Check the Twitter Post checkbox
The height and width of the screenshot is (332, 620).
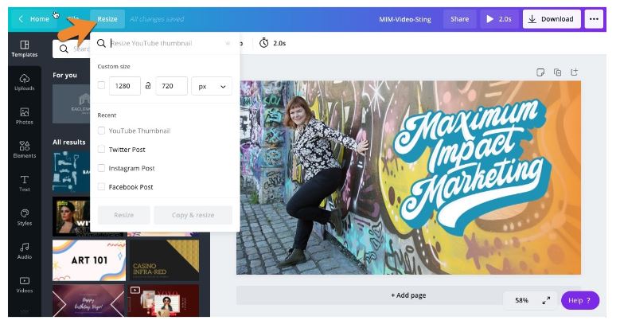point(101,149)
